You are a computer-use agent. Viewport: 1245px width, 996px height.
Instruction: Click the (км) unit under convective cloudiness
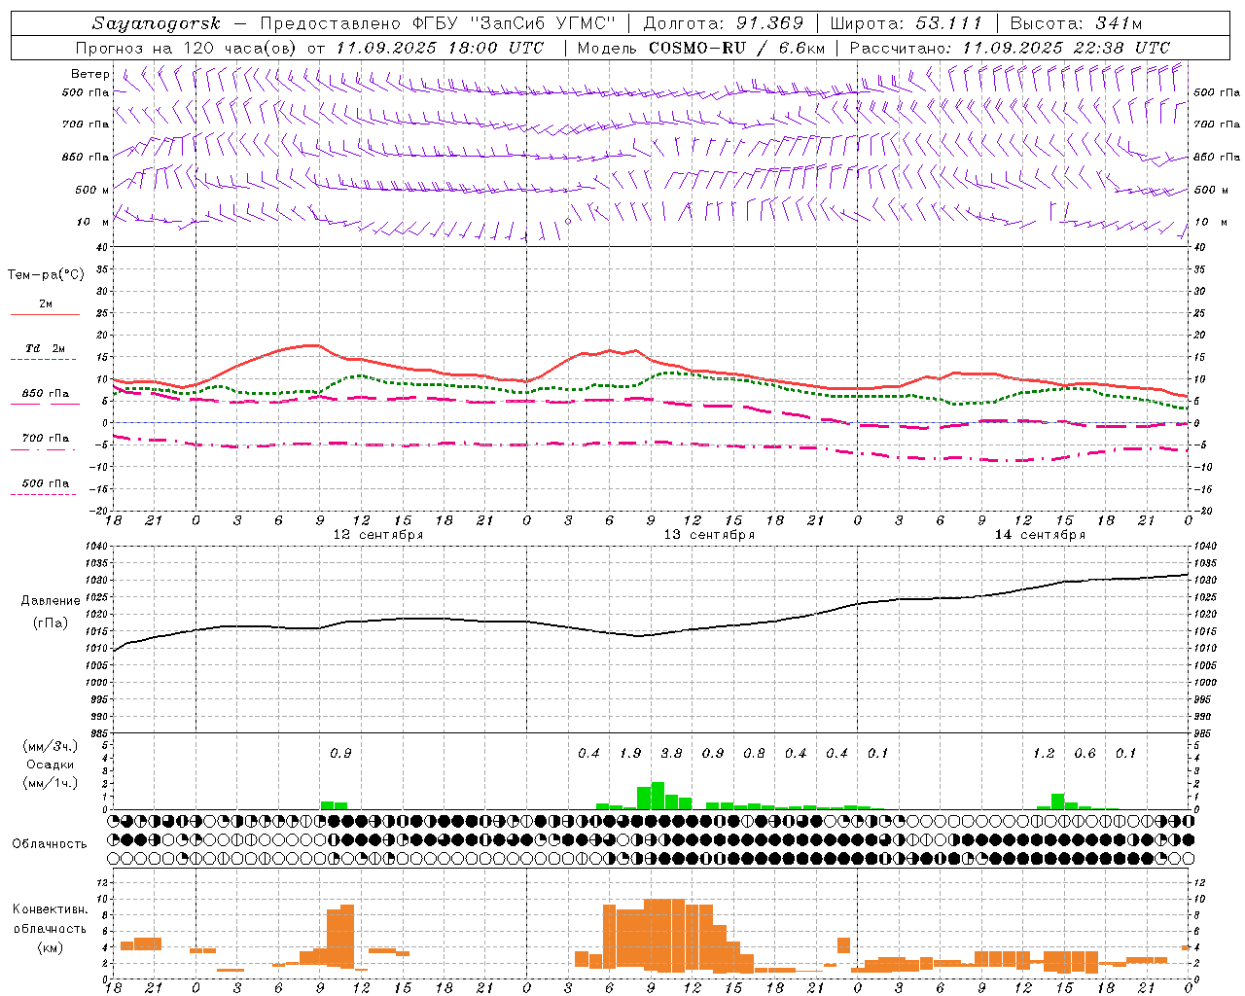[x=51, y=947]
